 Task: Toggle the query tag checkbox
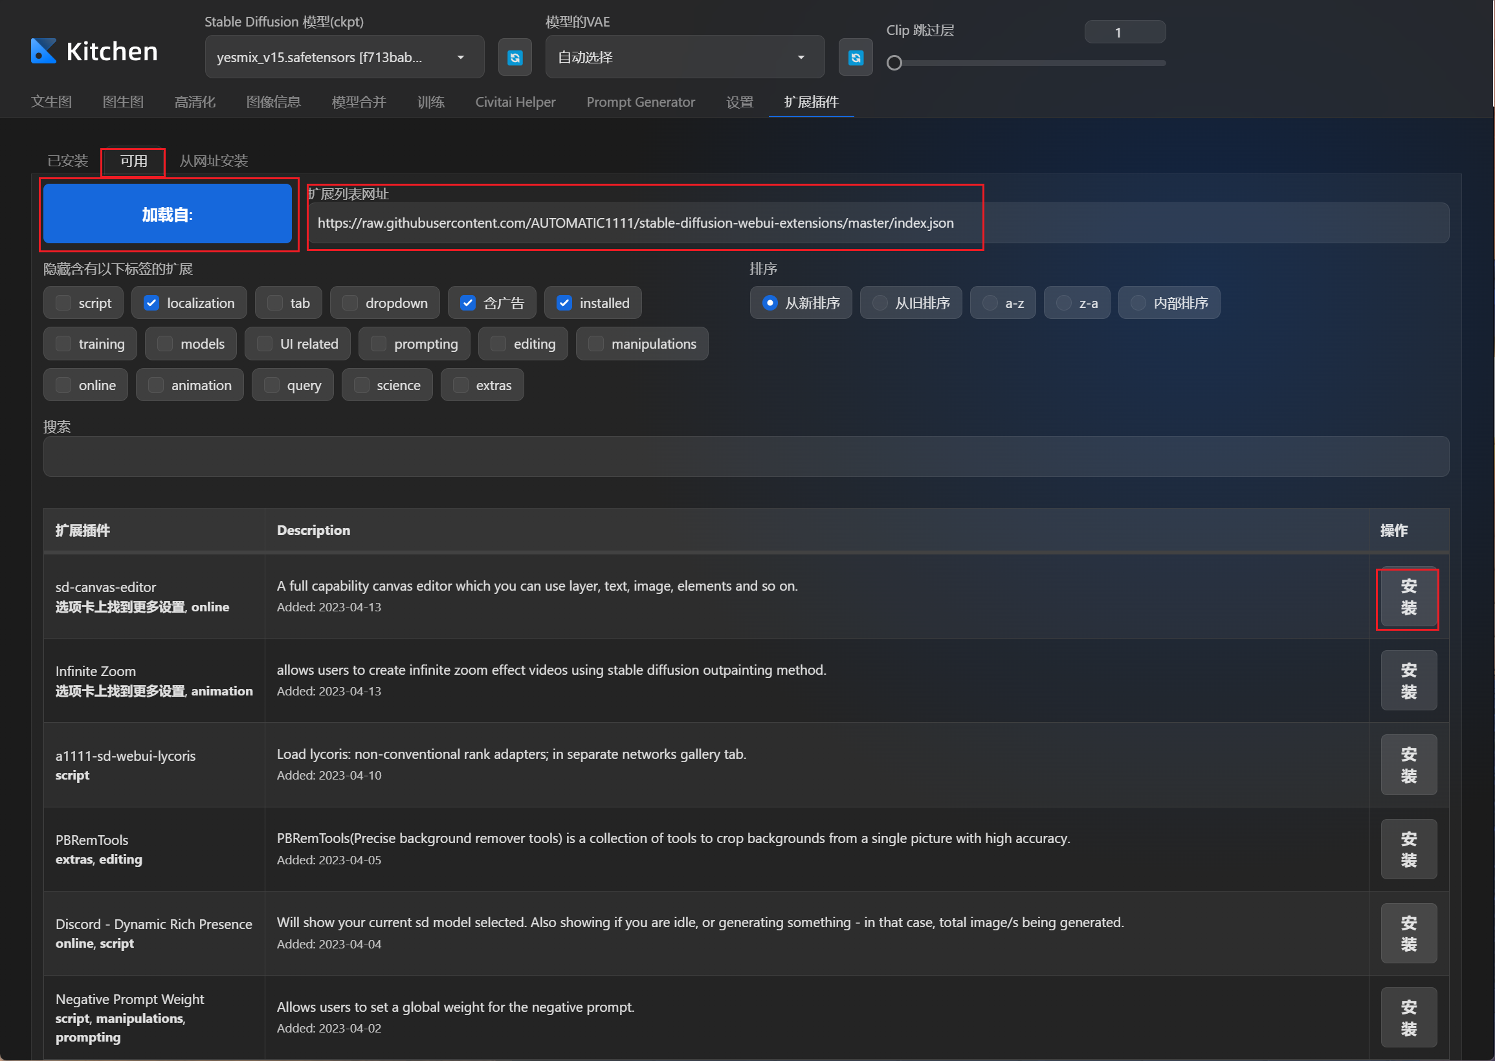click(272, 385)
